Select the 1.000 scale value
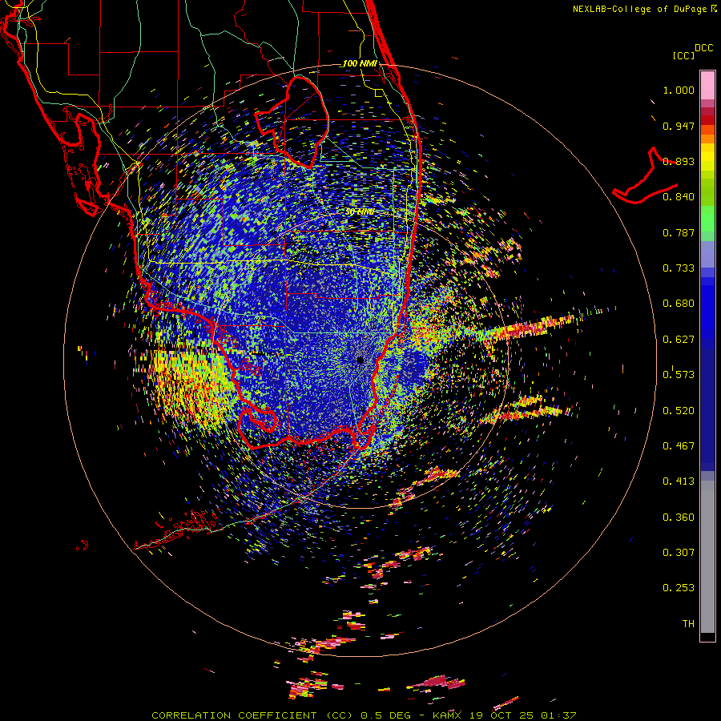 pos(679,90)
